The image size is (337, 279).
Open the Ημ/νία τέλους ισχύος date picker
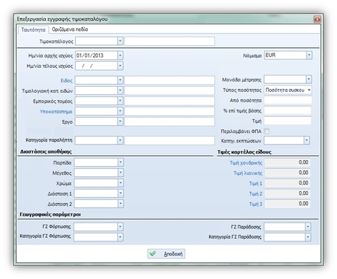click(120, 66)
